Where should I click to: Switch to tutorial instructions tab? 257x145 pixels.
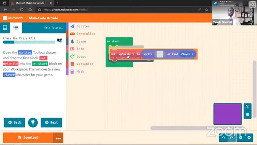16,28
